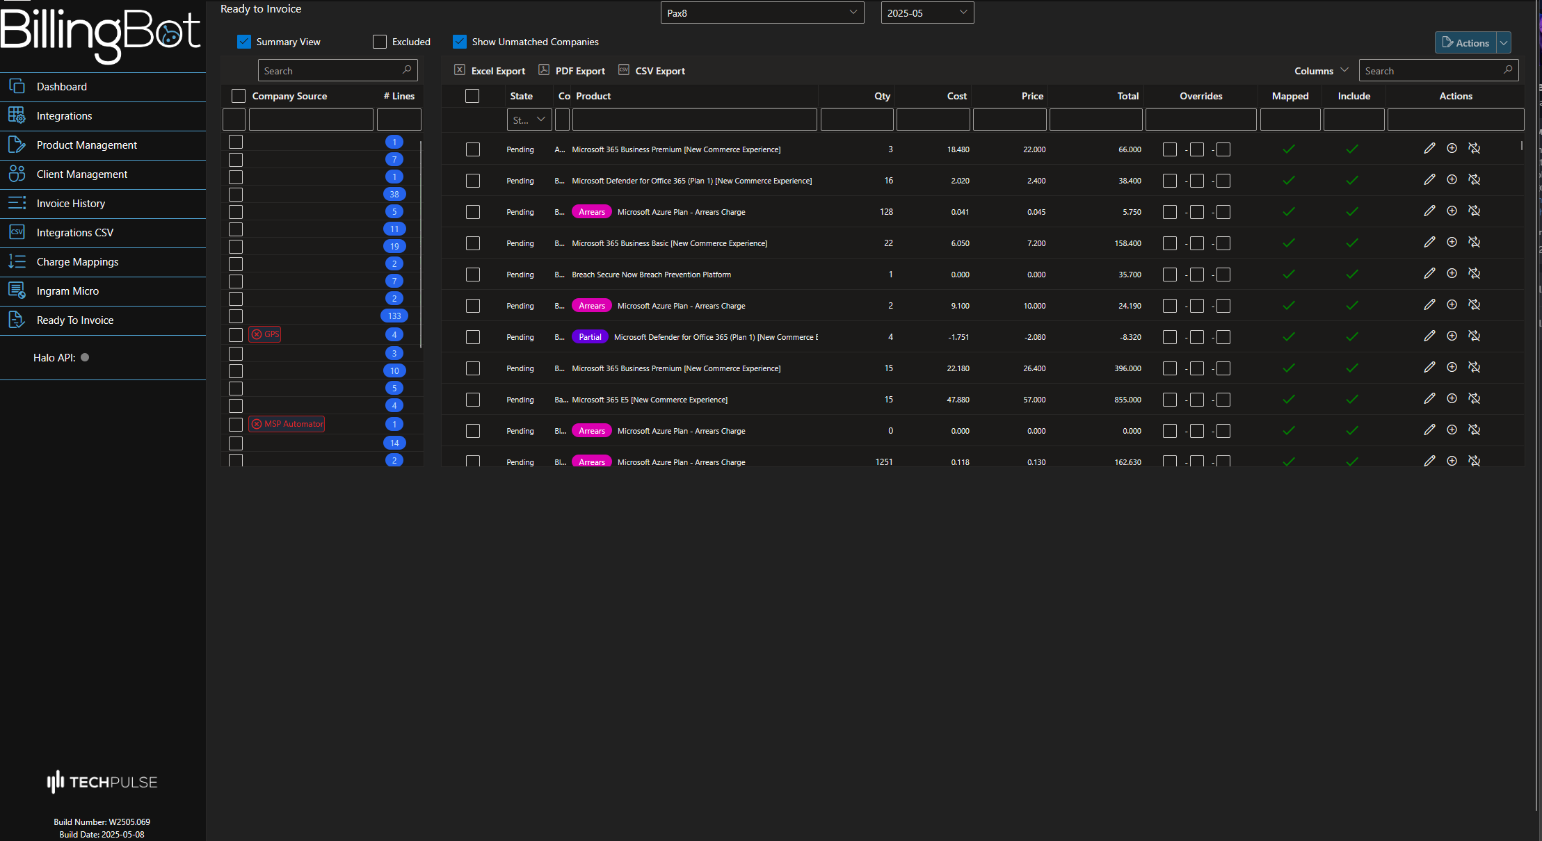Edit the Microsoft 365 E5 line
Image resolution: width=1542 pixels, height=841 pixels.
pos(1429,398)
